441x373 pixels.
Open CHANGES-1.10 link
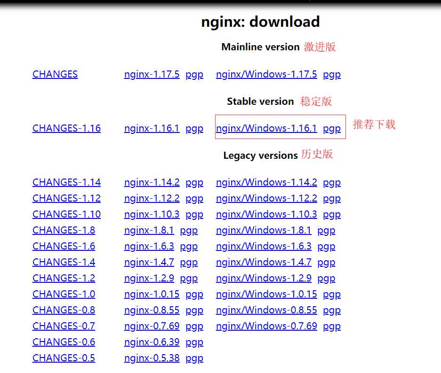pos(66,214)
